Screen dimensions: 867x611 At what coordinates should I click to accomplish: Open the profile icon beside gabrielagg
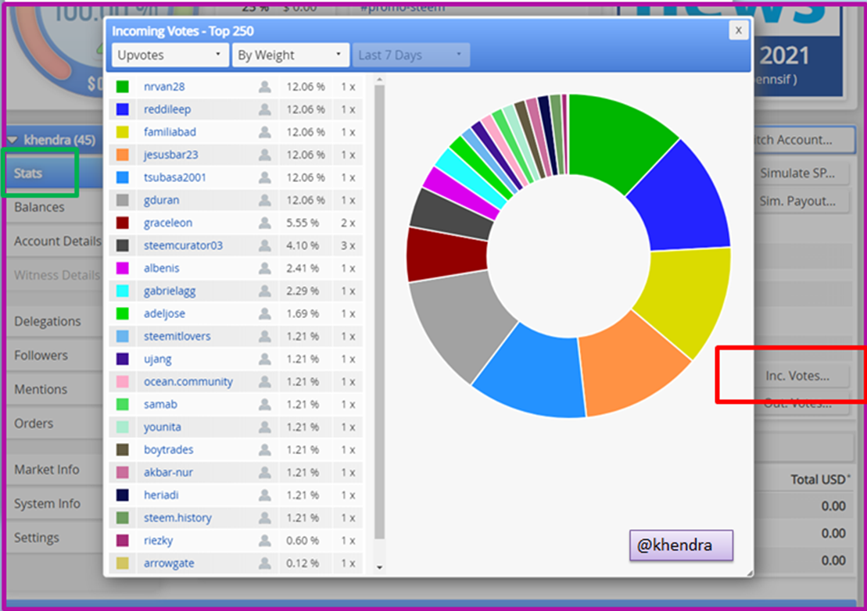265,291
